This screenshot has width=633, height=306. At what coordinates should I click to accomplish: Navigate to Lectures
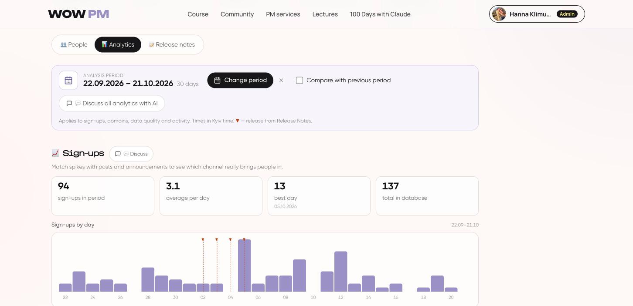(x=325, y=14)
